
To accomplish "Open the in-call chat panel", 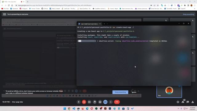I will [188, 102].
